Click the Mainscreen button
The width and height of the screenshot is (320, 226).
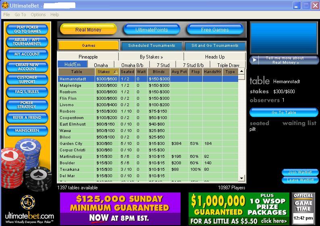pyautogui.click(x=27, y=131)
